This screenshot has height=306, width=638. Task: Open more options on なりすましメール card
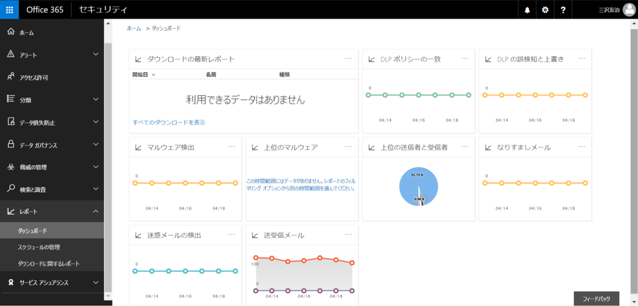click(582, 147)
